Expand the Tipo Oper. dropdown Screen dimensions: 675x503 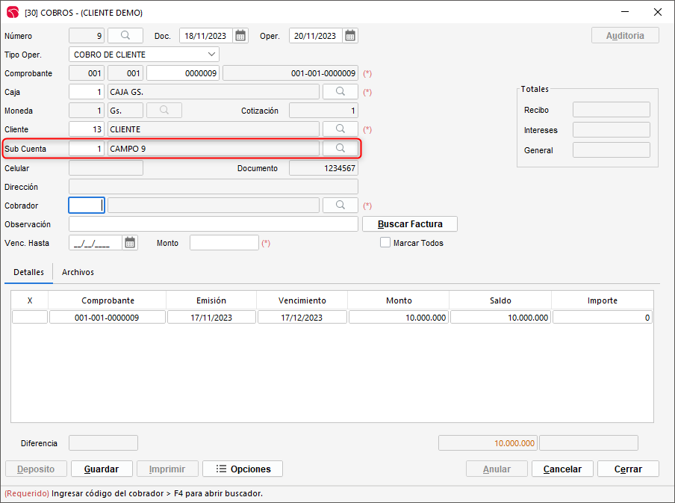[x=211, y=55]
